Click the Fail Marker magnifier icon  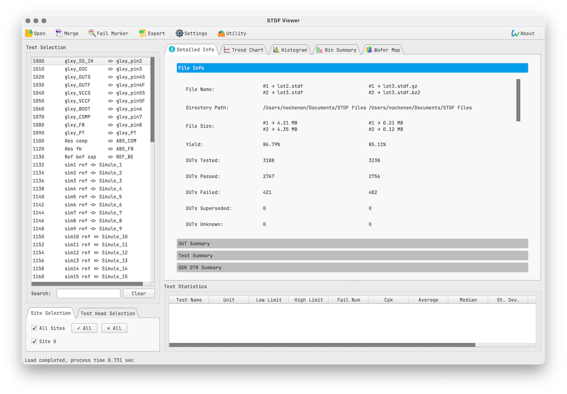[92, 33]
